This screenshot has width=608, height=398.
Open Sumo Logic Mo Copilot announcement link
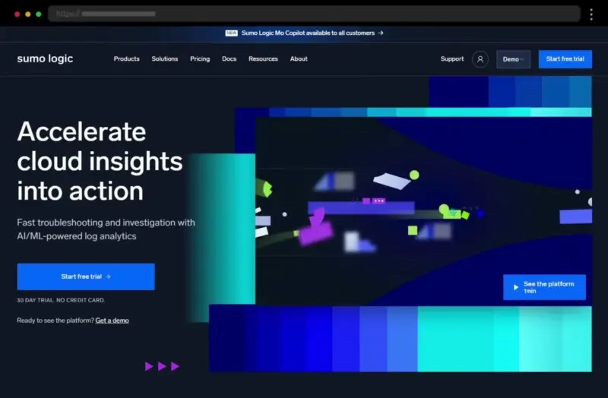coord(308,33)
